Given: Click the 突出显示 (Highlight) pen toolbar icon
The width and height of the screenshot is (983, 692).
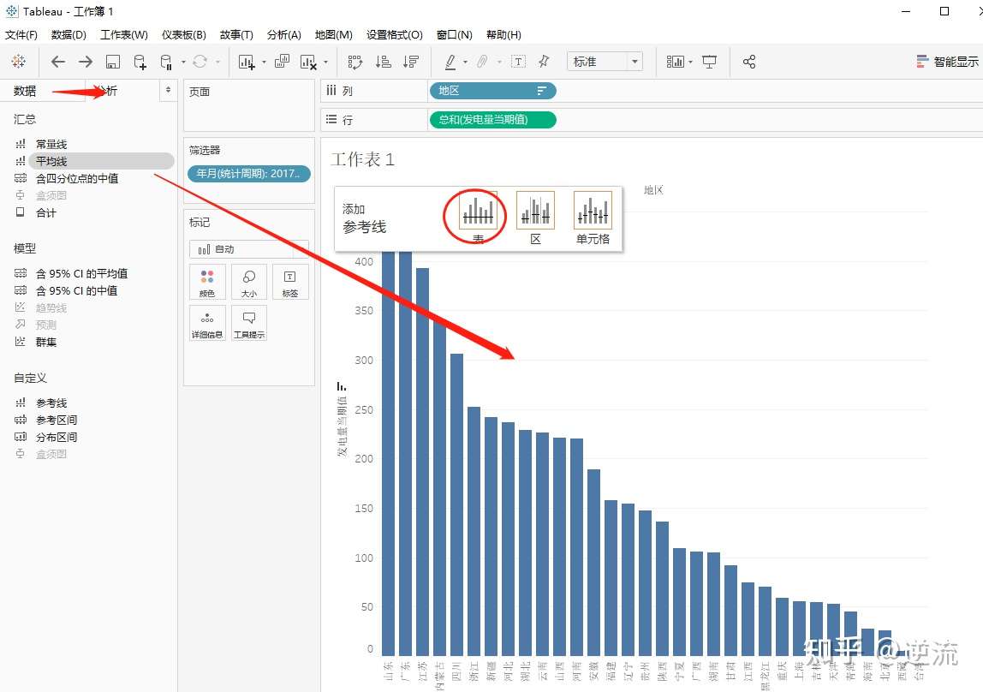Looking at the screenshot, I should coord(449,61).
